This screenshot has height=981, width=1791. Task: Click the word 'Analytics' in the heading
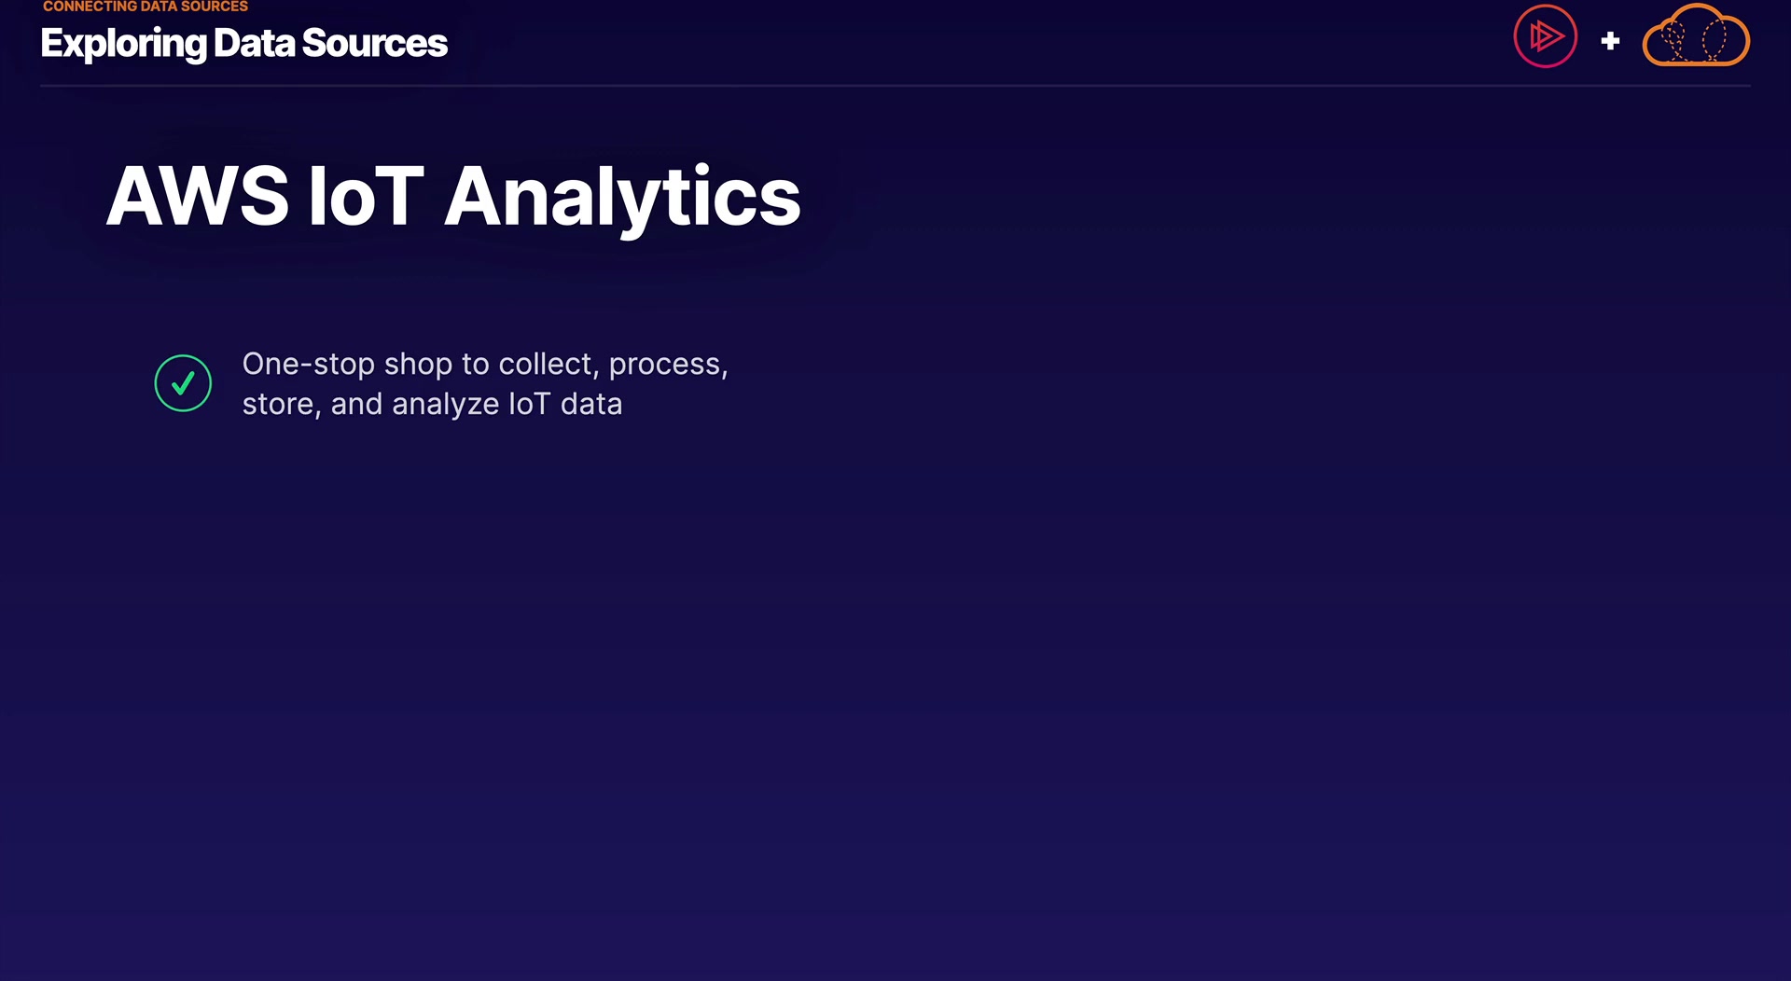click(x=622, y=199)
